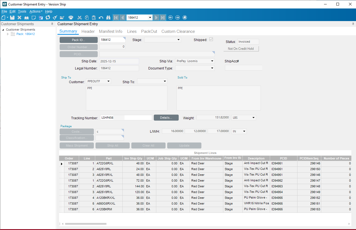Click the Clear broom toolbar icon
The height and width of the screenshot is (230, 356).
55,18
